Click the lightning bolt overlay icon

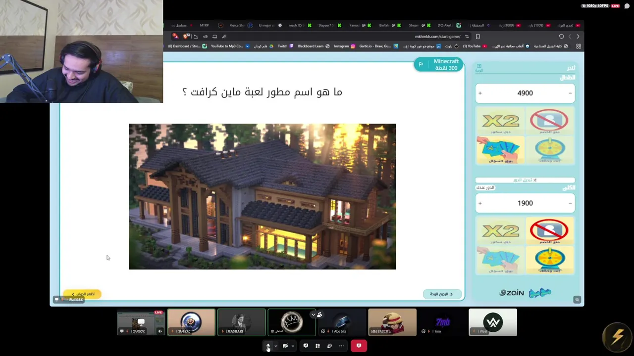pyautogui.click(x=617, y=337)
